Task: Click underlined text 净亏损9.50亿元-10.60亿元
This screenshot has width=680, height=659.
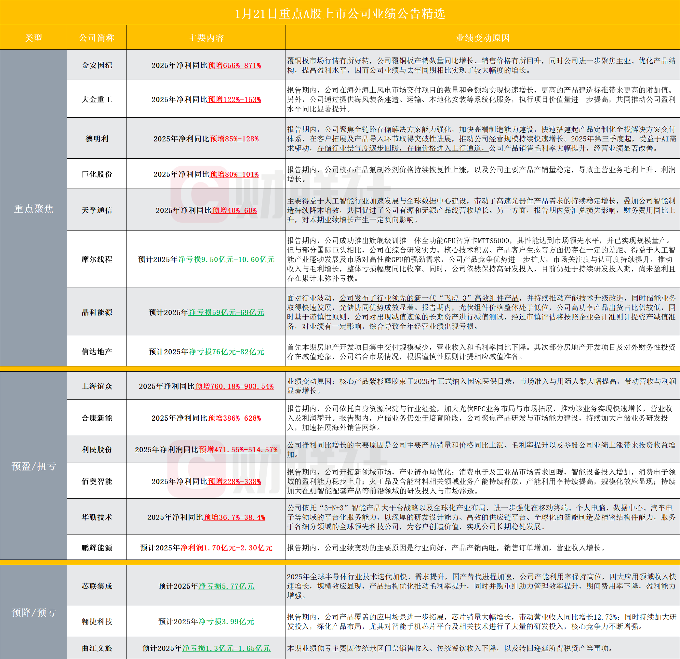Action: point(226,259)
